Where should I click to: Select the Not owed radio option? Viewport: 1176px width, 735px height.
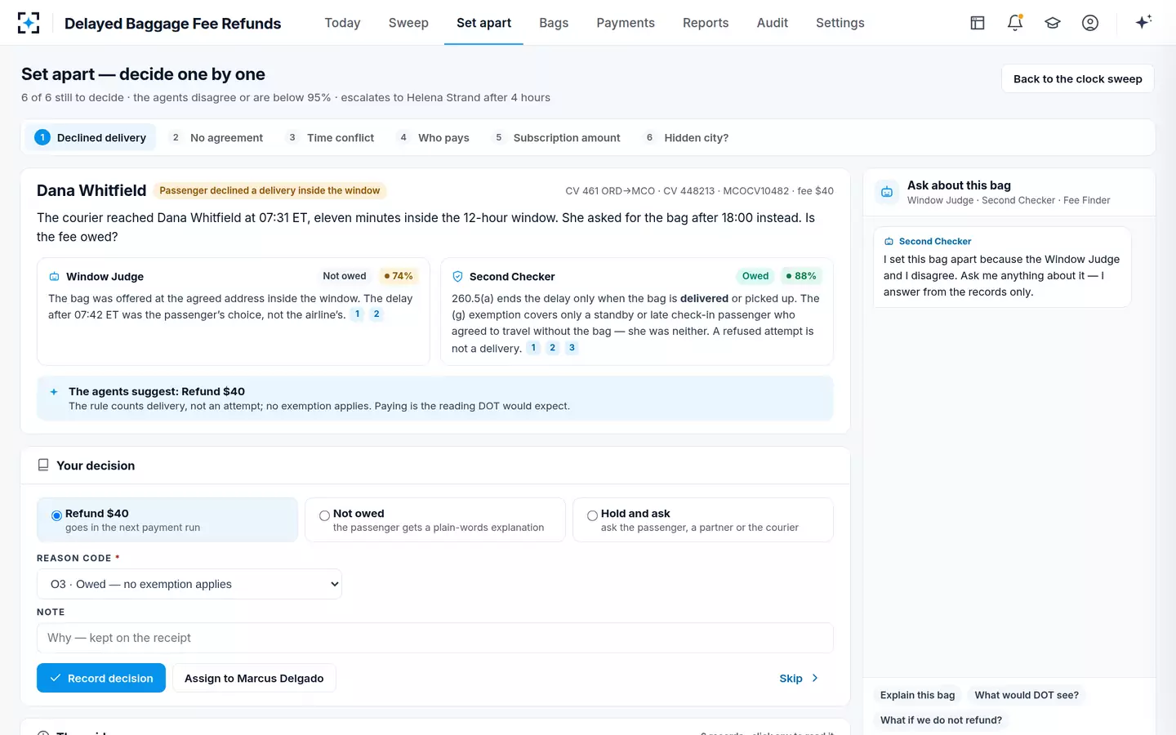(324, 515)
